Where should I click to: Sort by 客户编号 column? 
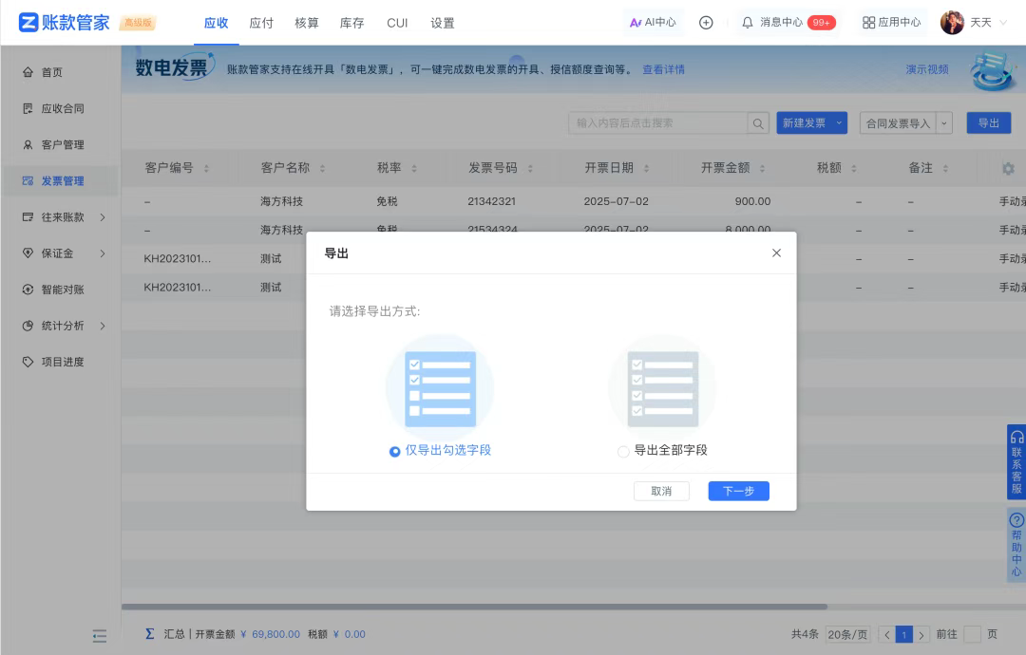tap(206, 169)
